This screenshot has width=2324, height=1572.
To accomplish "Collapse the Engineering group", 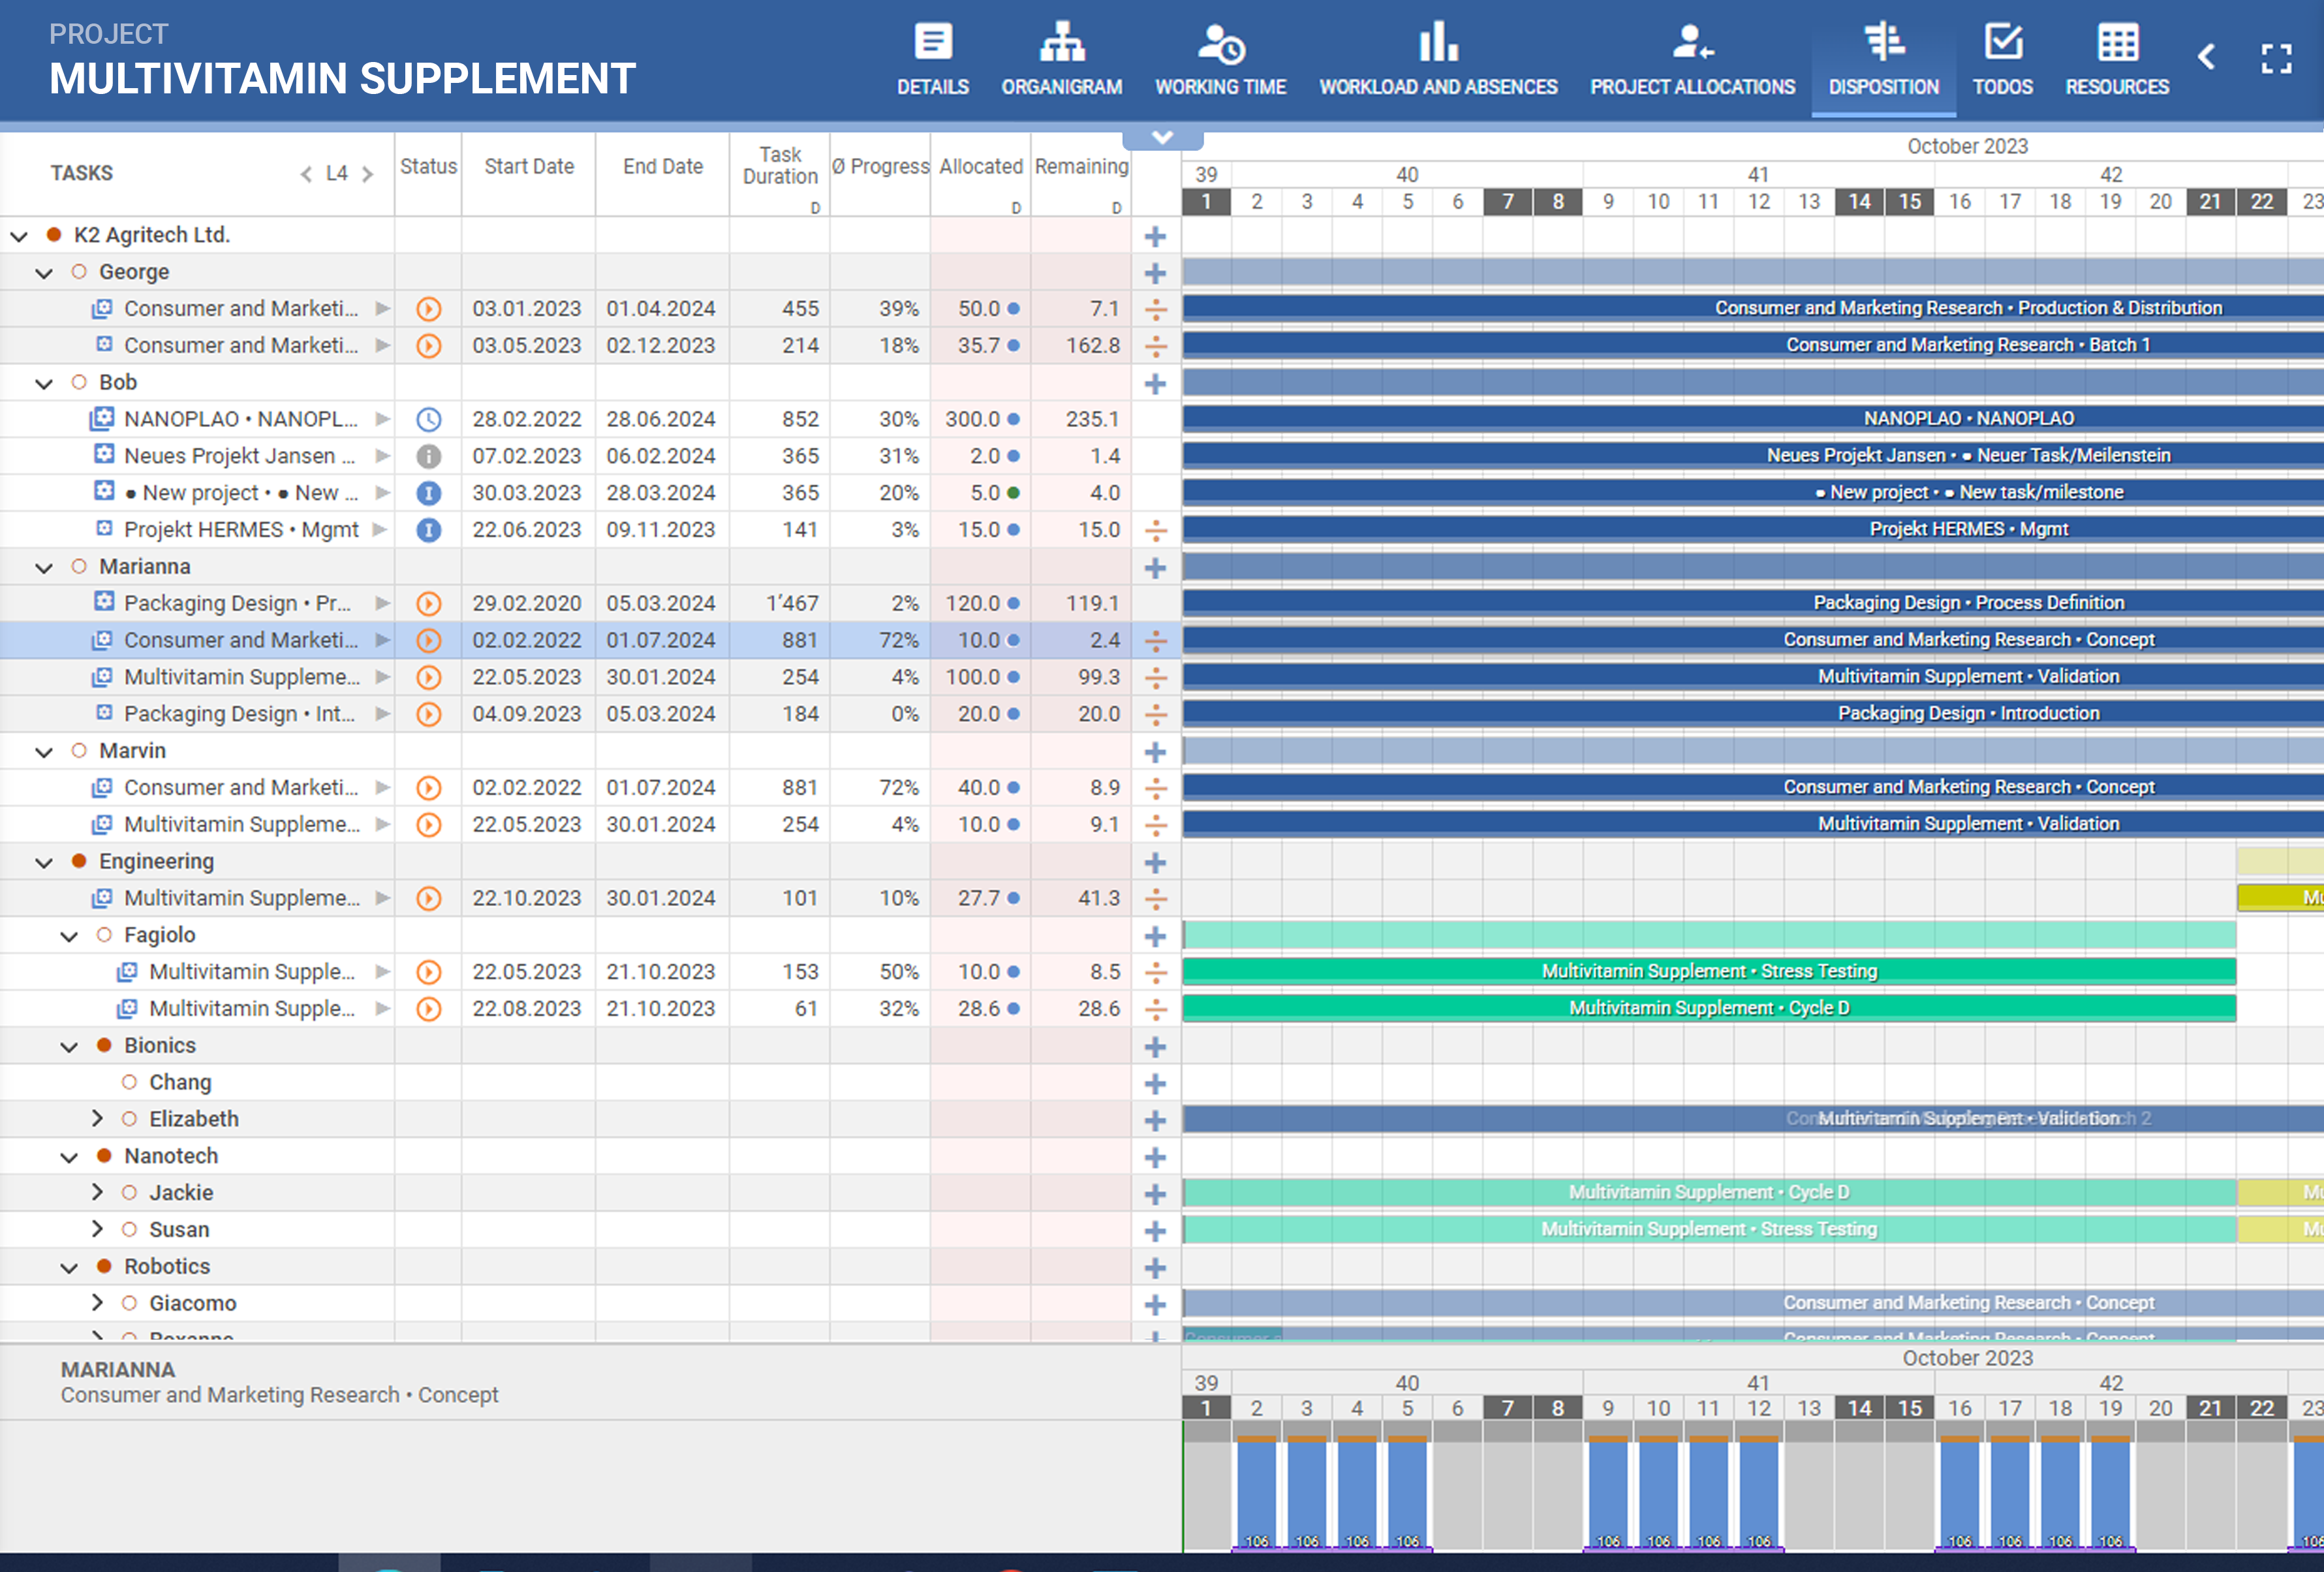I will 44,862.
